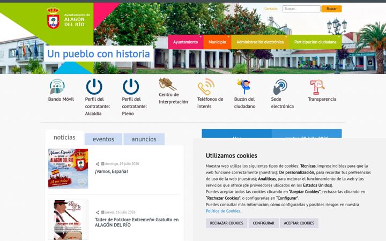Click the Bando Móvil label
The width and height of the screenshot is (386, 241).
tap(61, 99)
